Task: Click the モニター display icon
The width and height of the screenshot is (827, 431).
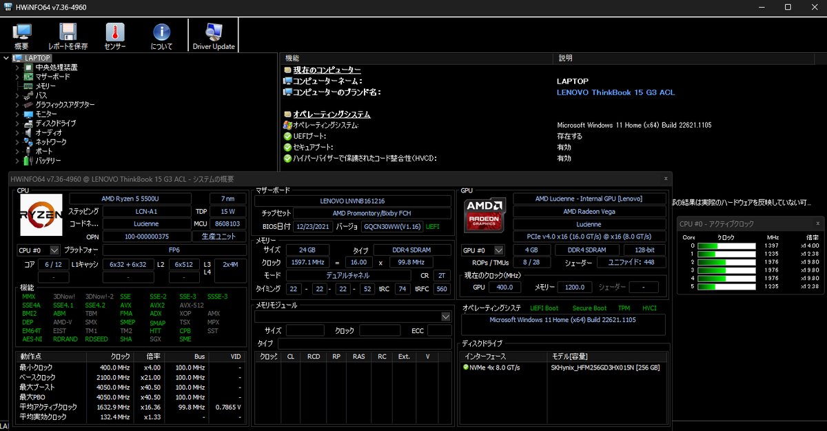Action: [29, 114]
